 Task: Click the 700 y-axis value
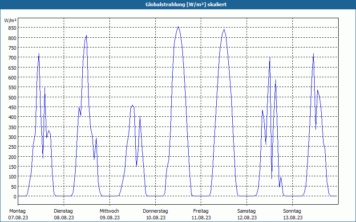pos(12,58)
